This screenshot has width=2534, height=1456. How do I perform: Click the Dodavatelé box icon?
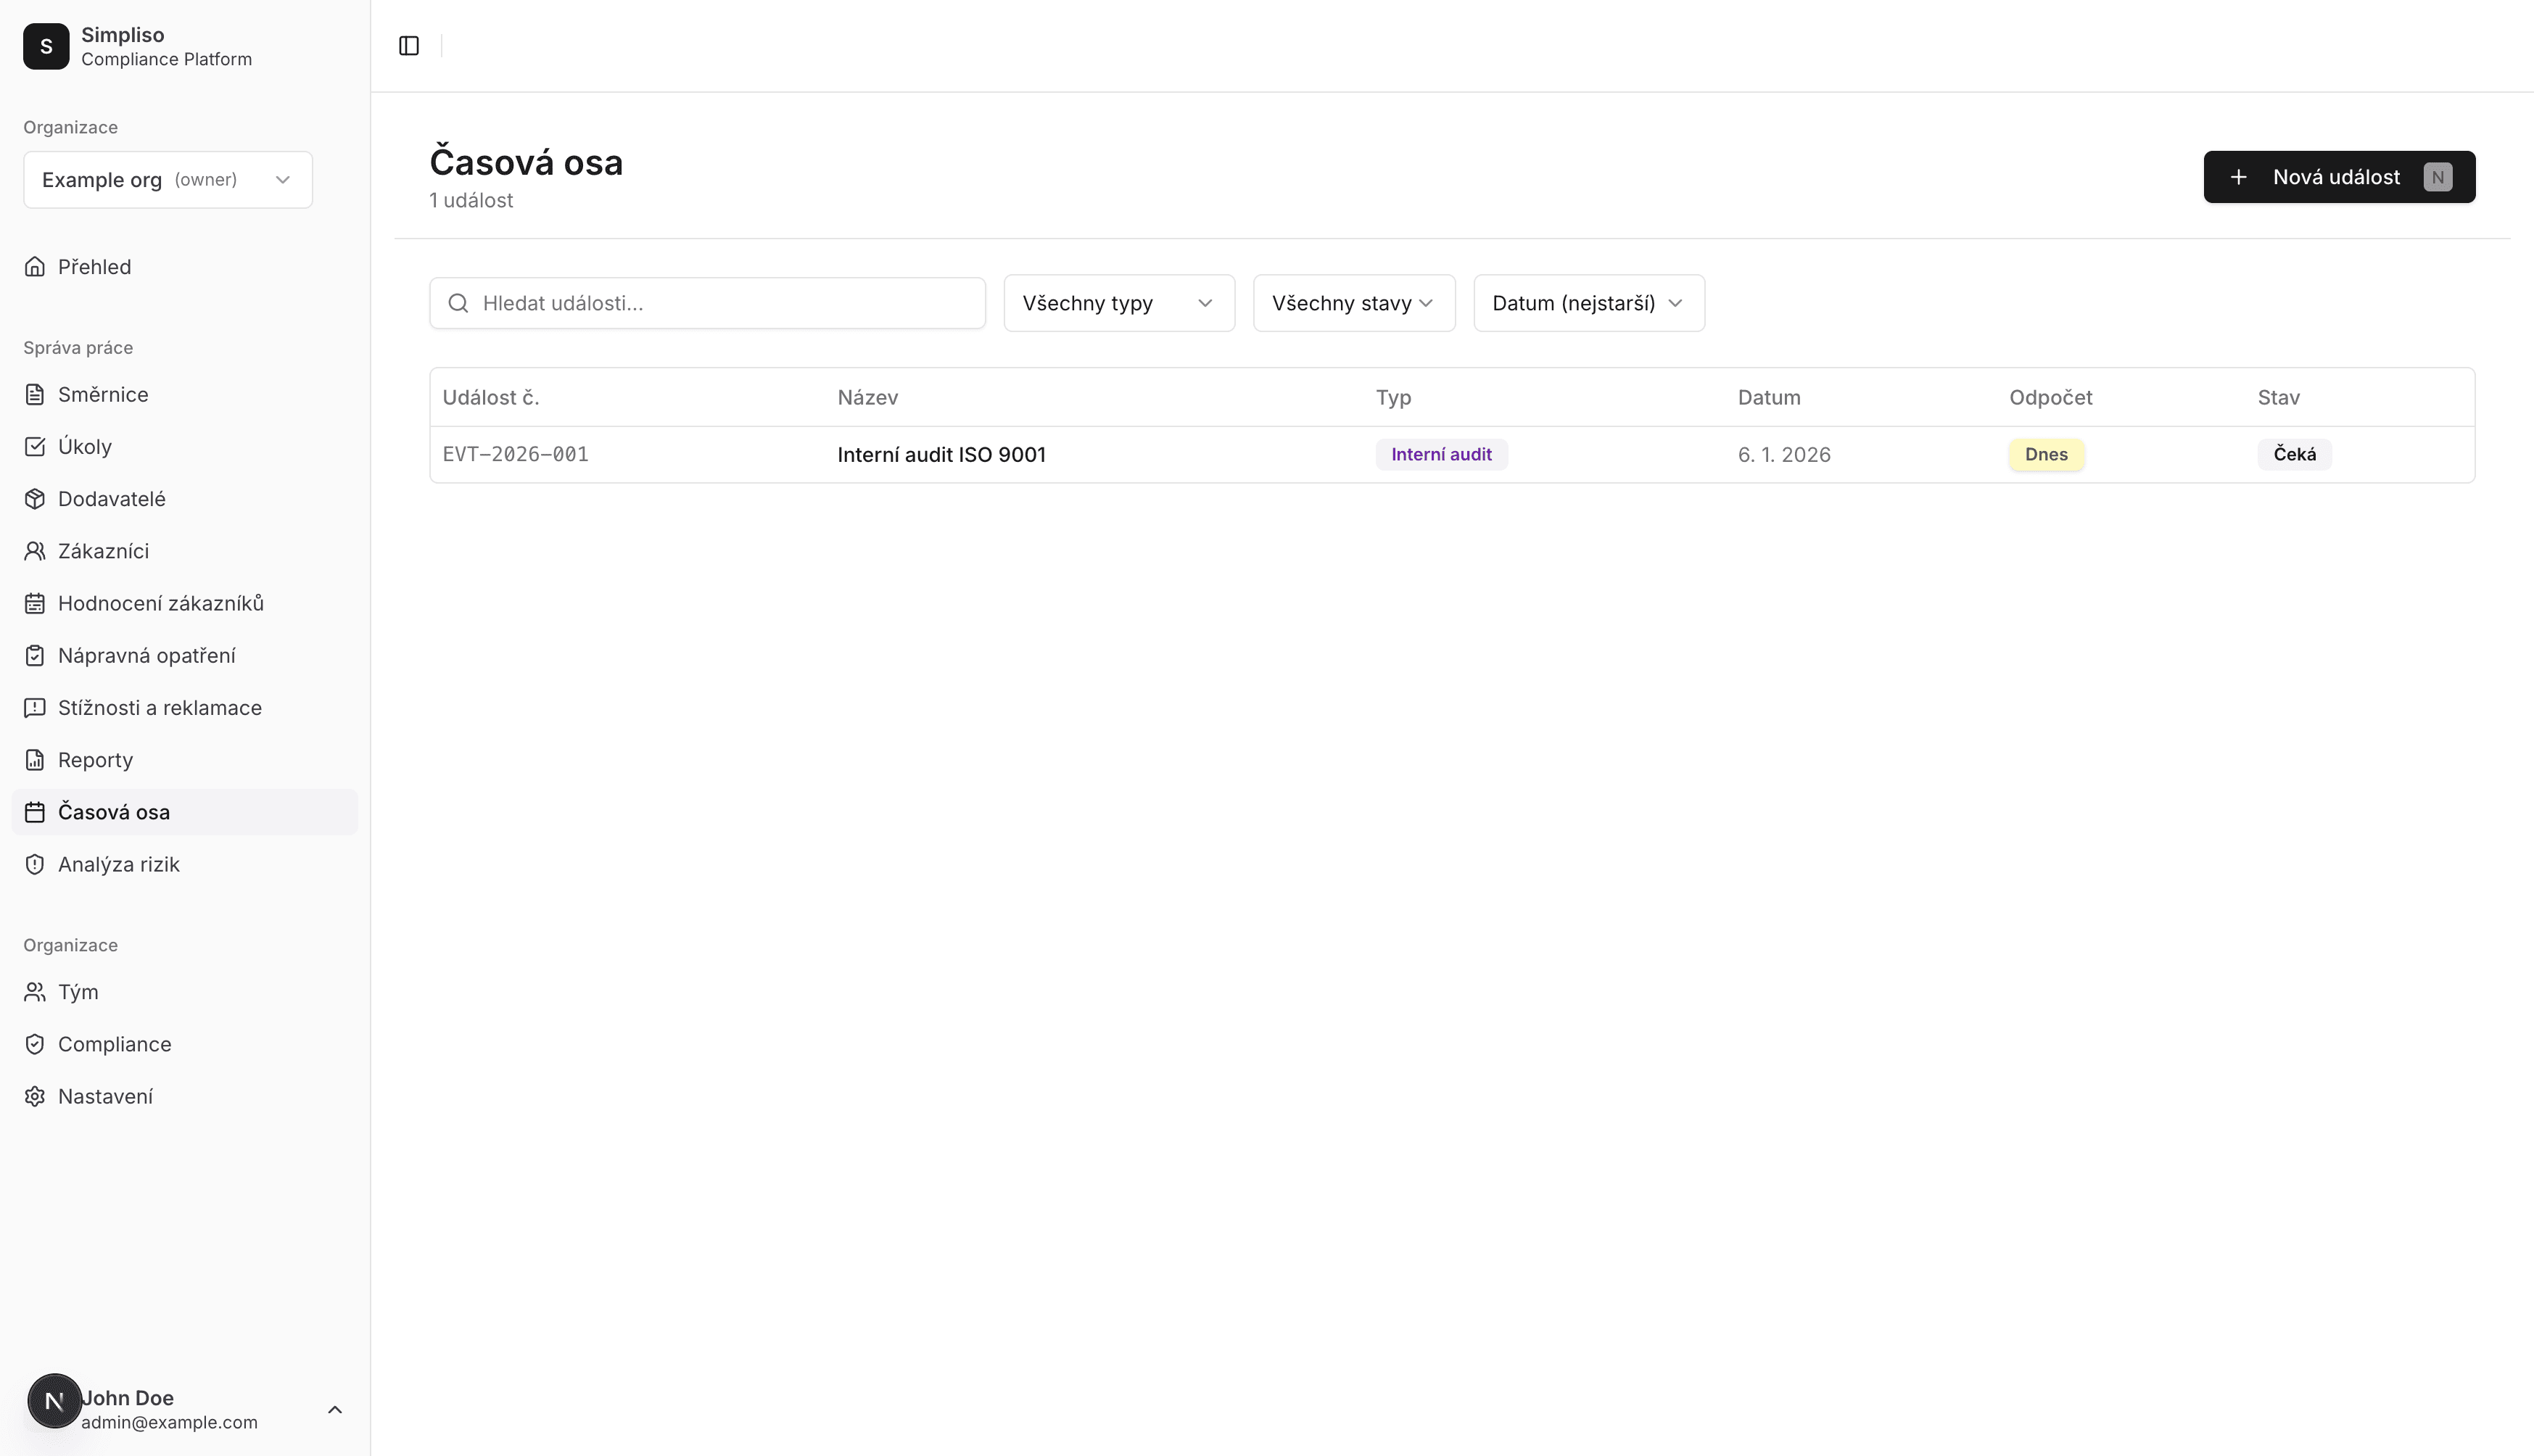tap(35, 499)
